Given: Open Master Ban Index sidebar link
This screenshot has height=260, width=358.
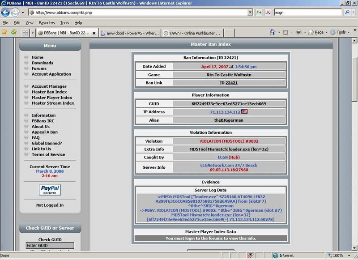Looking at the screenshot, I should 49,92.
